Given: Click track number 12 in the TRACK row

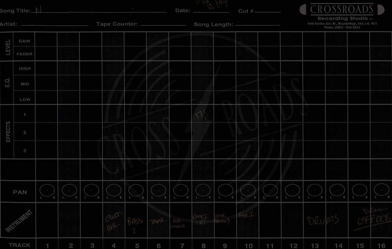Looking at the screenshot, I should (293, 246).
